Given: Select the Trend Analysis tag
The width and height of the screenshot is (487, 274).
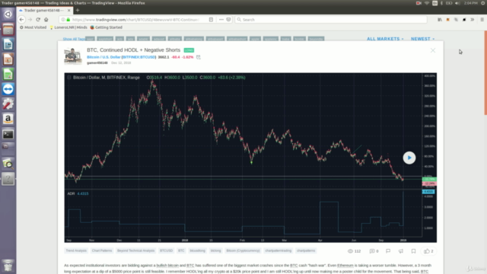Looking at the screenshot, I should point(76,250).
